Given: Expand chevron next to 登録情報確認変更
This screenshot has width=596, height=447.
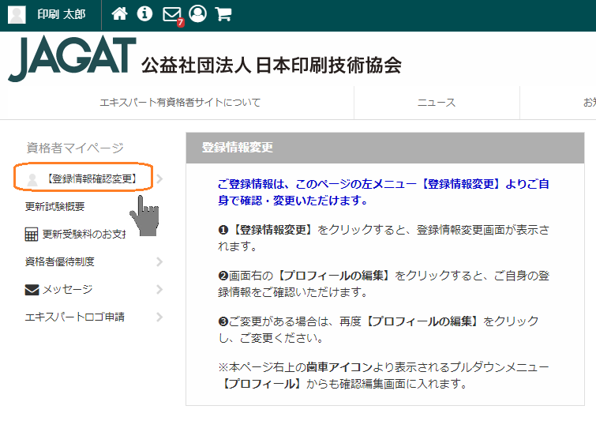Looking at the screenshot, I should (x=159, y=178).
